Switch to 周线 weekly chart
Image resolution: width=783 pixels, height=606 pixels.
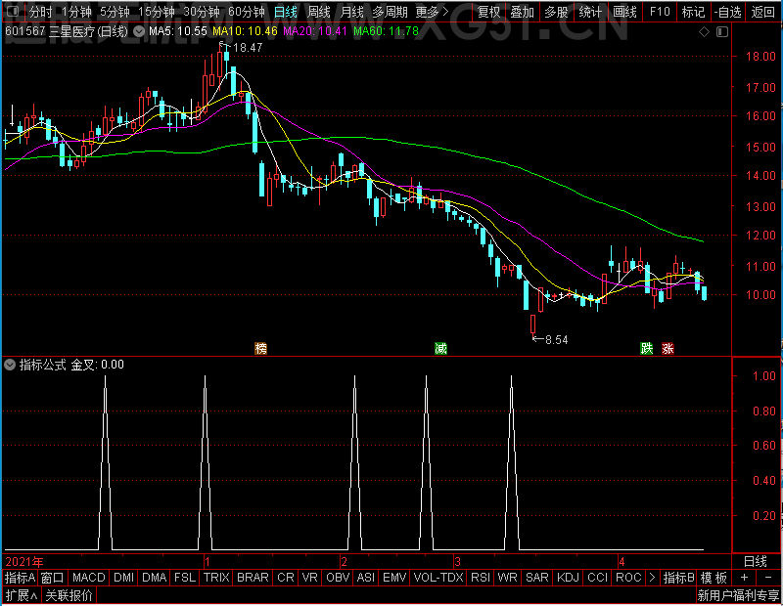pos(319,12)
